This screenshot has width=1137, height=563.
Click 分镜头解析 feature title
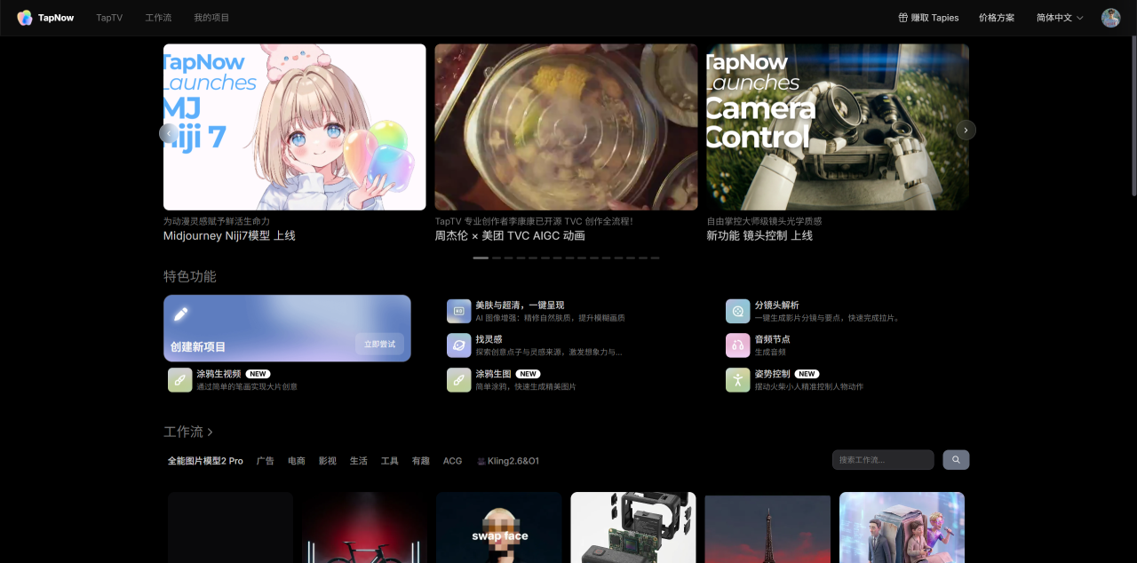tap(776, 305)
